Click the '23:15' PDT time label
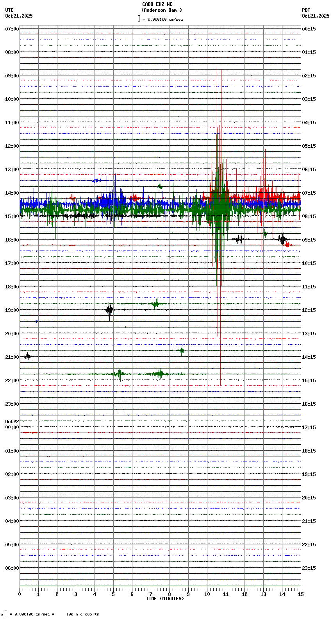The height and width of the screenshot is (619, 332). click(x=309, y=568)
